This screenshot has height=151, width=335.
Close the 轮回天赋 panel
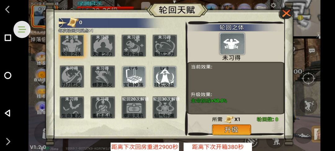(x=286, y=13)
